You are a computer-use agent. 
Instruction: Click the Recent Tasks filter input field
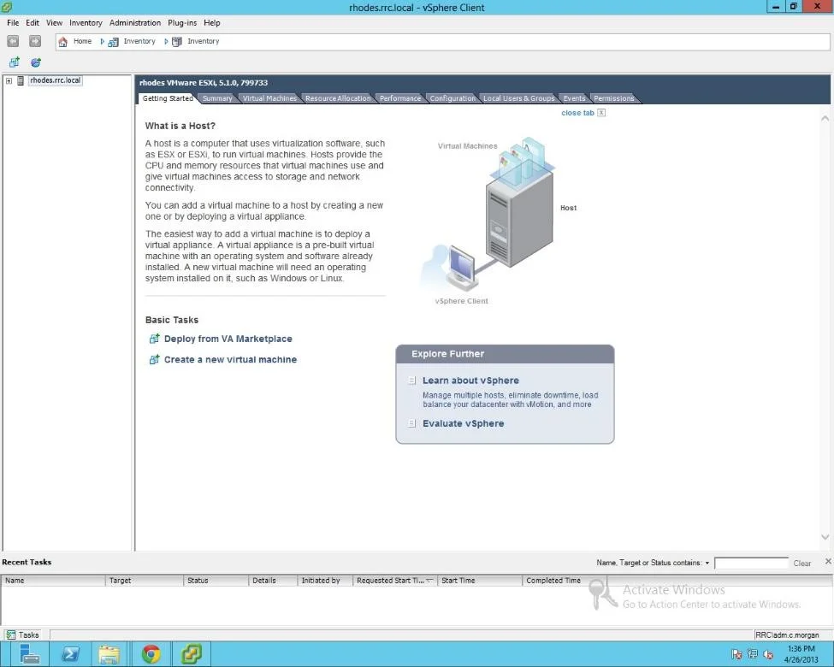pyautogui.click(x=751, y=563)
